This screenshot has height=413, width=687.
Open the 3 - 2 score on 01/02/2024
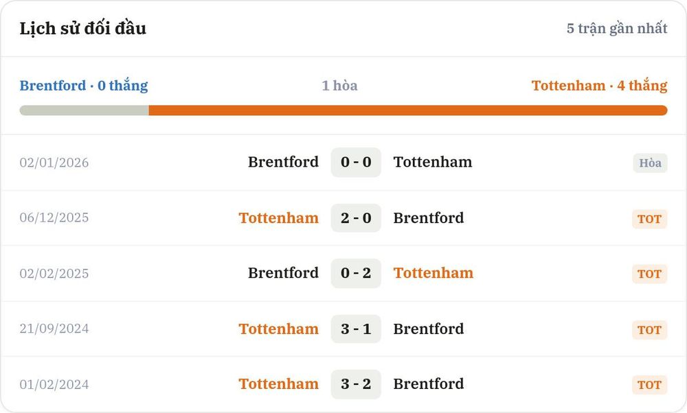click(x=356, y=384)
